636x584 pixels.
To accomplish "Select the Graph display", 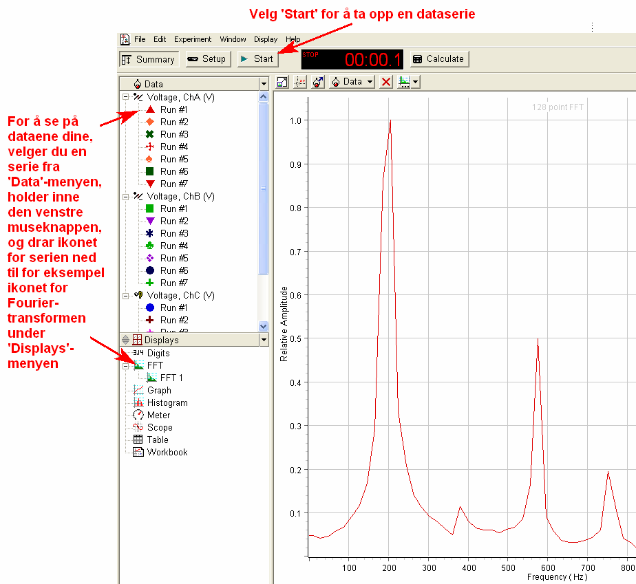I will 152,390.
